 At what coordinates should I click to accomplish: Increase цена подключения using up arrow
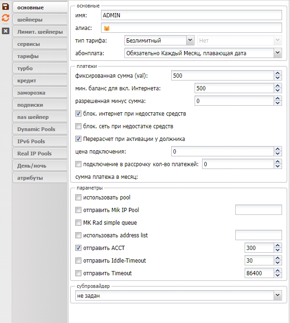pos(278,149)
